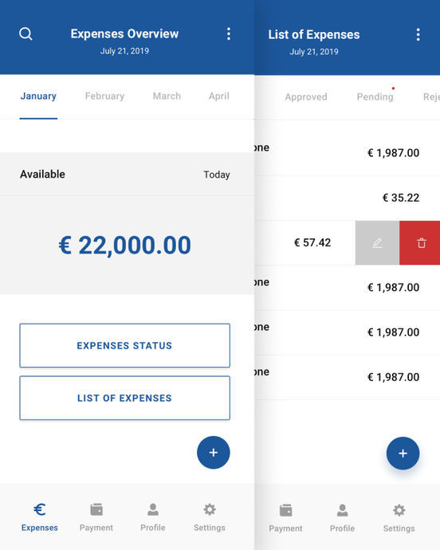Tap the red trash delete button

click(420, 243)
